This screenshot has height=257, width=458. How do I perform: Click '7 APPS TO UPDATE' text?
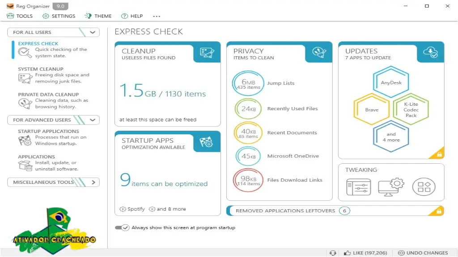click(368, 58)
